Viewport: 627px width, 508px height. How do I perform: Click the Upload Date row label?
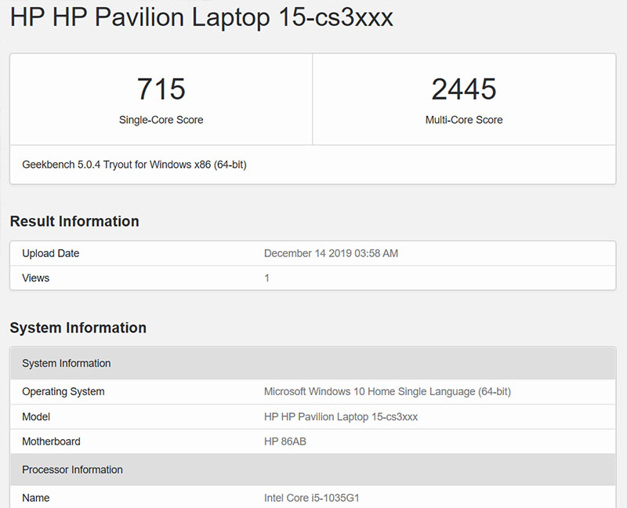point(51,253)
